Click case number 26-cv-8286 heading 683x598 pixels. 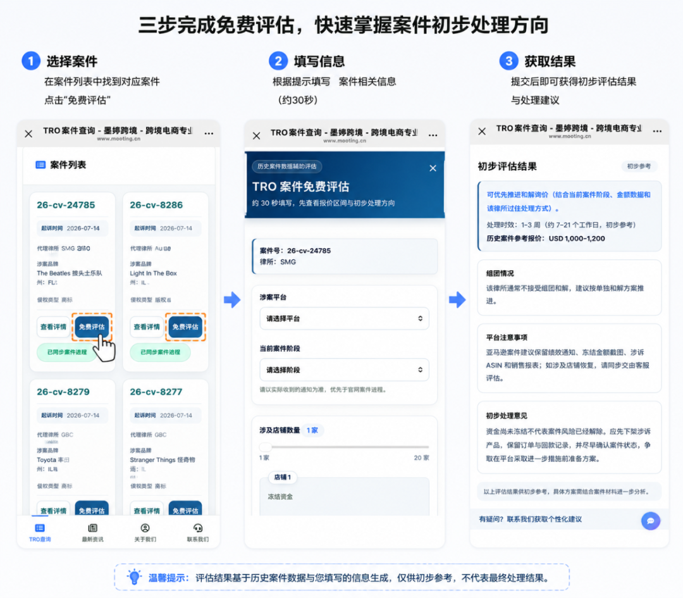(156, 205)
